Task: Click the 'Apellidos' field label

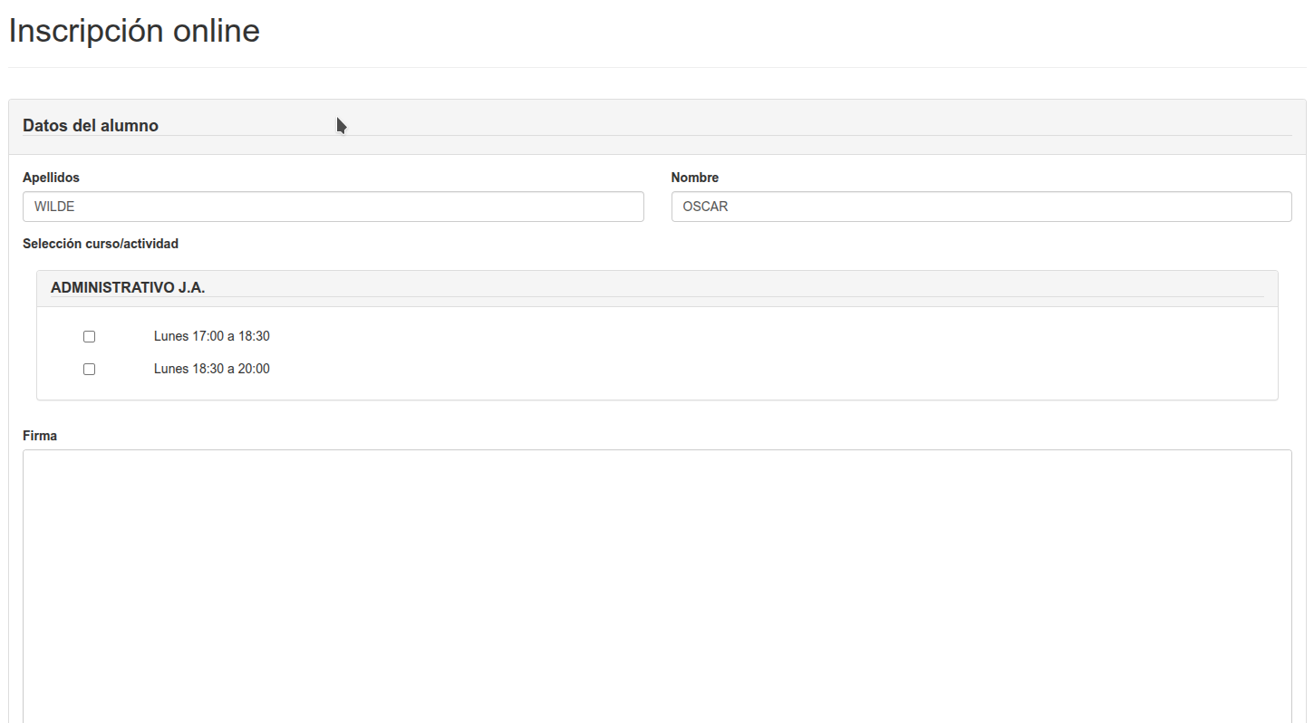Action: 51,178
